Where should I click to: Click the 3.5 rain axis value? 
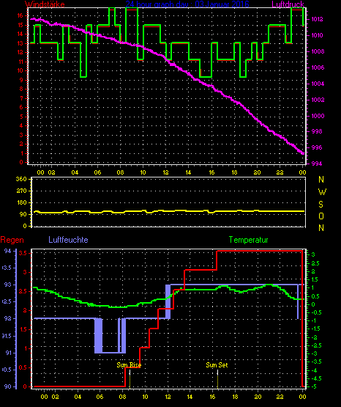[23, 253]
